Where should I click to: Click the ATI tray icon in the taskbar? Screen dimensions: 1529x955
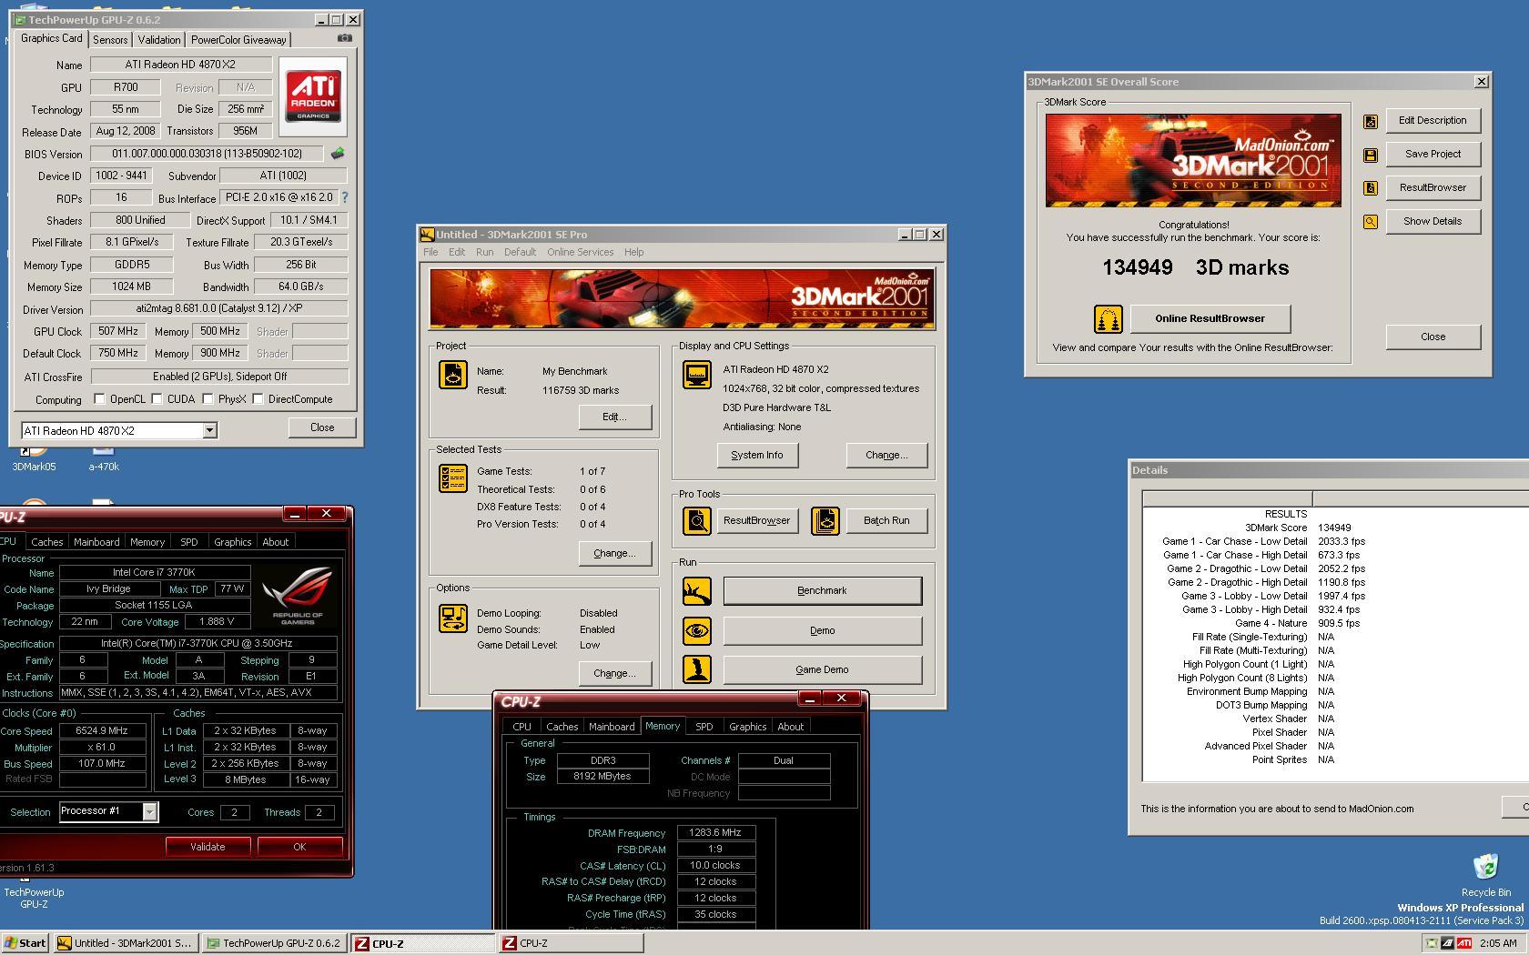(x=1463, y=943)
